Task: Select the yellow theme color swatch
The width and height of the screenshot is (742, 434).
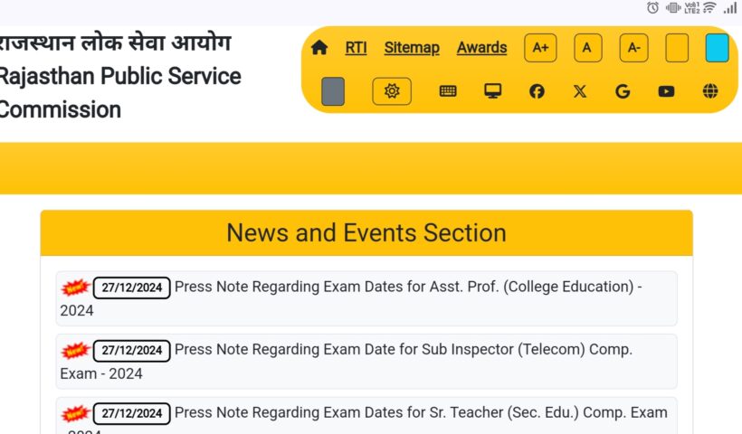Action: [x=677, y=48]
